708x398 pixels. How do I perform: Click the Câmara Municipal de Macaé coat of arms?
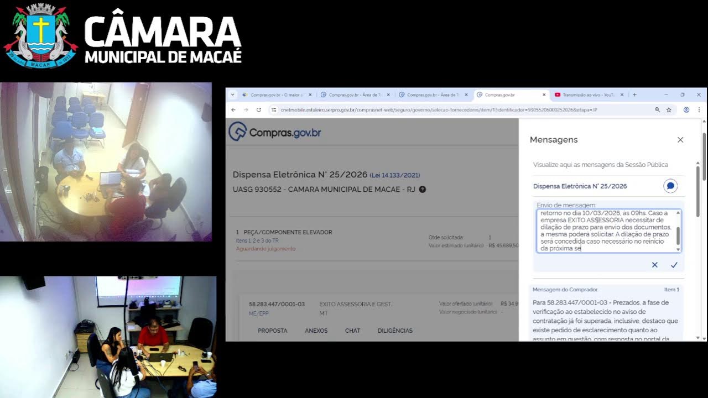(40, 35)
